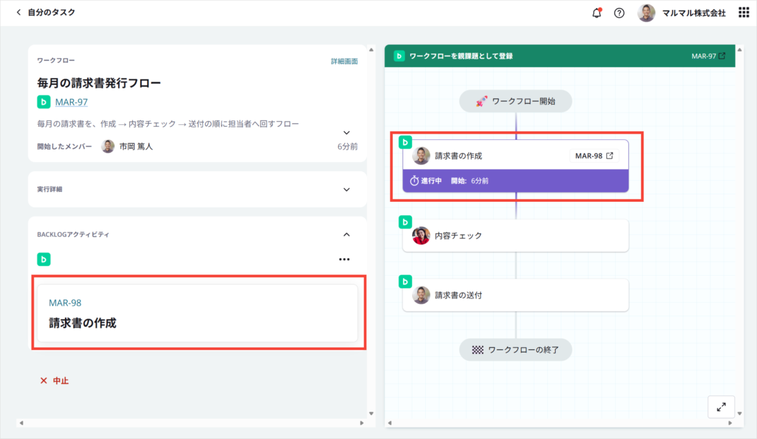
Task: Click the 中止 cancel button
Action: click(x=54, y=381)
